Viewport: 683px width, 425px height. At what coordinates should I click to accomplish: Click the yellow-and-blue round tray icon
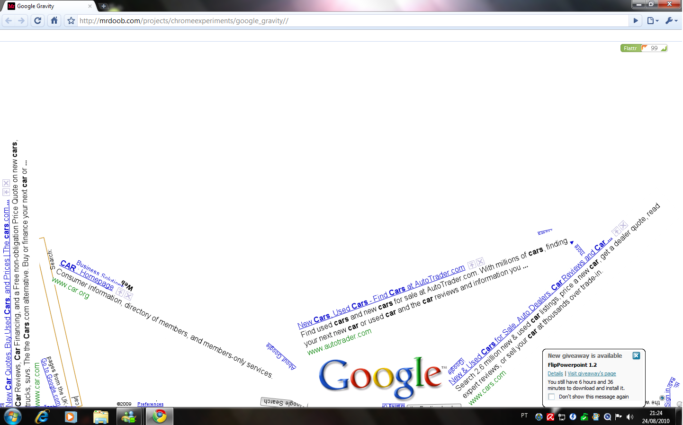pyautogui.click(x=539, y=417)
